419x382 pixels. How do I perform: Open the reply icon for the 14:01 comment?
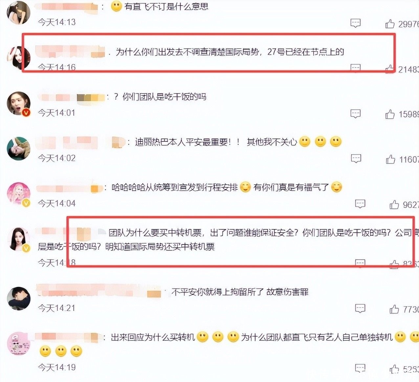pyautogui.click(x=355, y=114)
